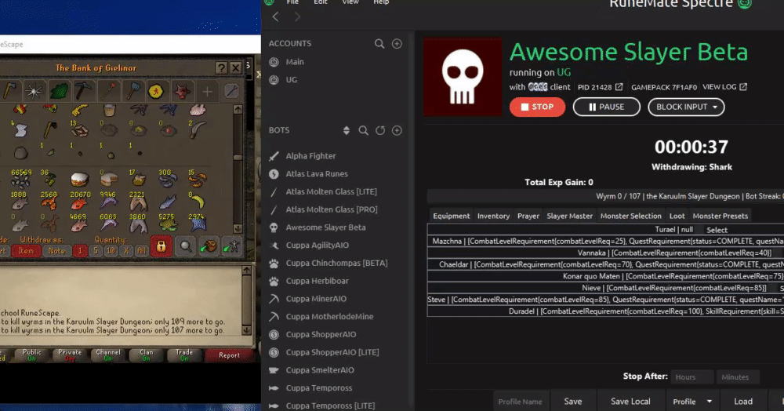Add a bot with the plus icon
This screenshot has height=411, width=784.
(x=397, y=130)
